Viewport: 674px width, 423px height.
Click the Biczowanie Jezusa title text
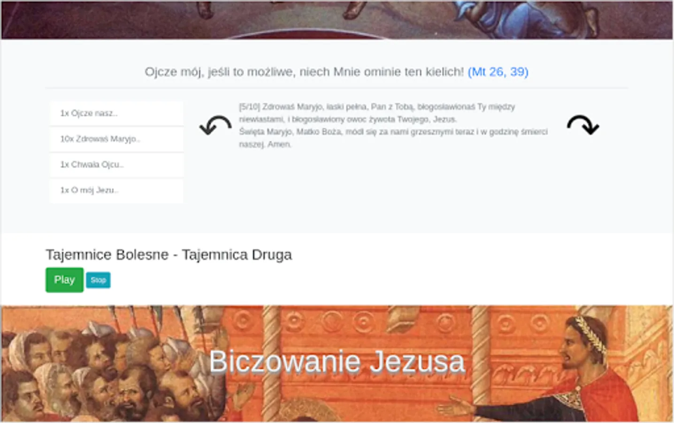(337, 361)
